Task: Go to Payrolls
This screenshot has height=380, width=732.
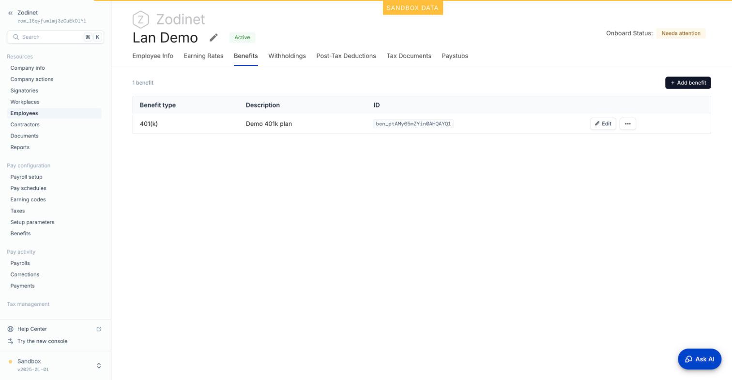Action: [20, 263]
